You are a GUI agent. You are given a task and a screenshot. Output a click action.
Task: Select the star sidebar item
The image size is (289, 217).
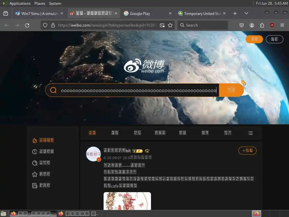click(x=41, y=174)
